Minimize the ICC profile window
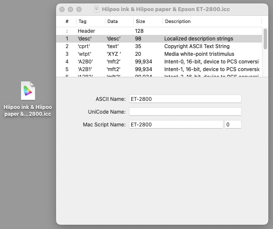 70,9
